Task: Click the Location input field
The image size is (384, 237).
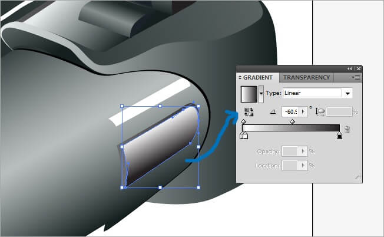Action: (x=290, y=166)
